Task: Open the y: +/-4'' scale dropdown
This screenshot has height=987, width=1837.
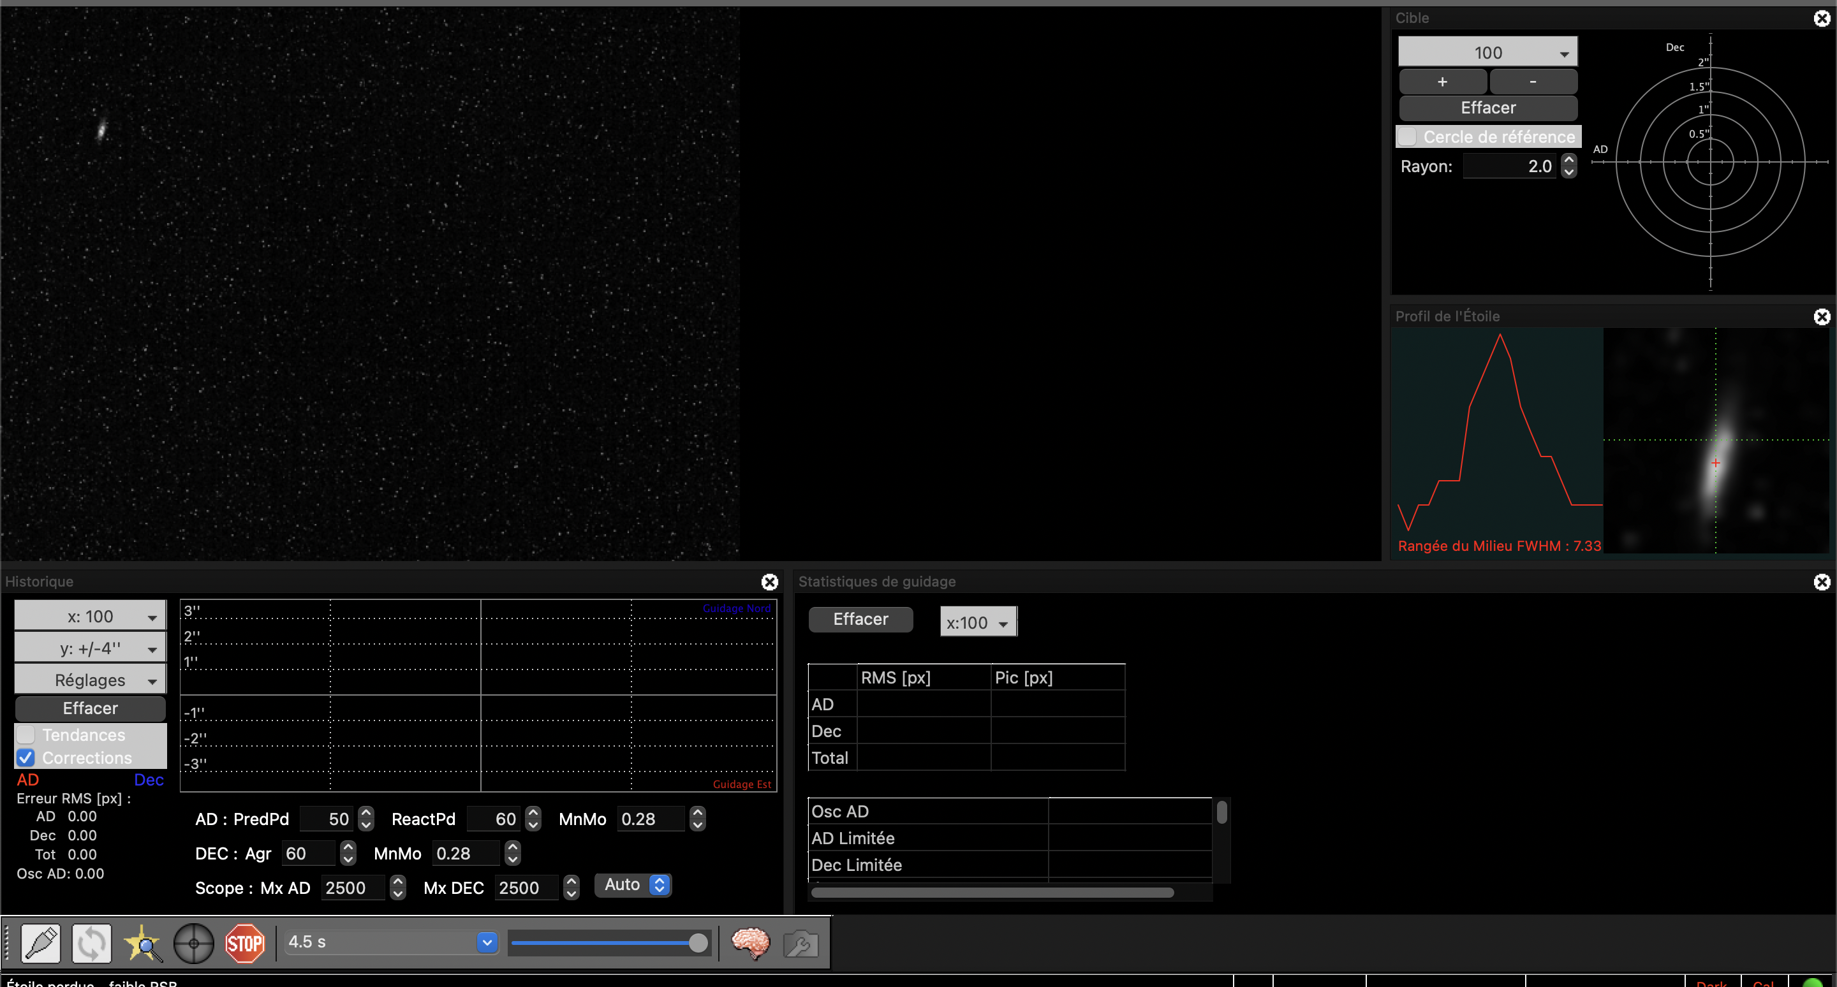Action: 91,648
